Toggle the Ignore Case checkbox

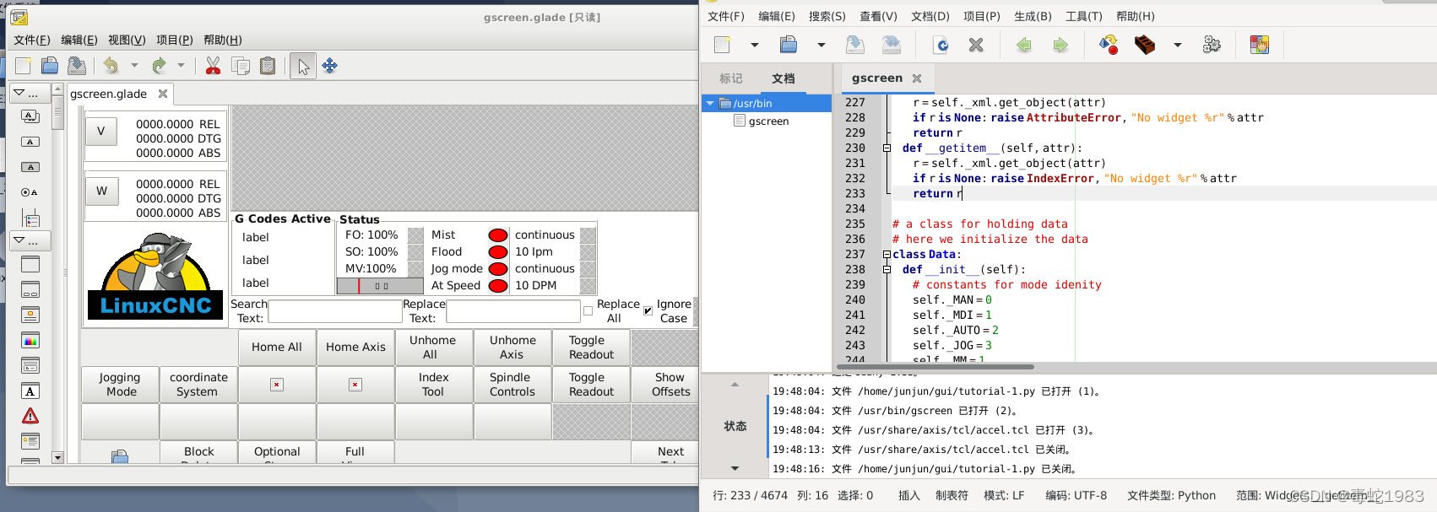648,310
